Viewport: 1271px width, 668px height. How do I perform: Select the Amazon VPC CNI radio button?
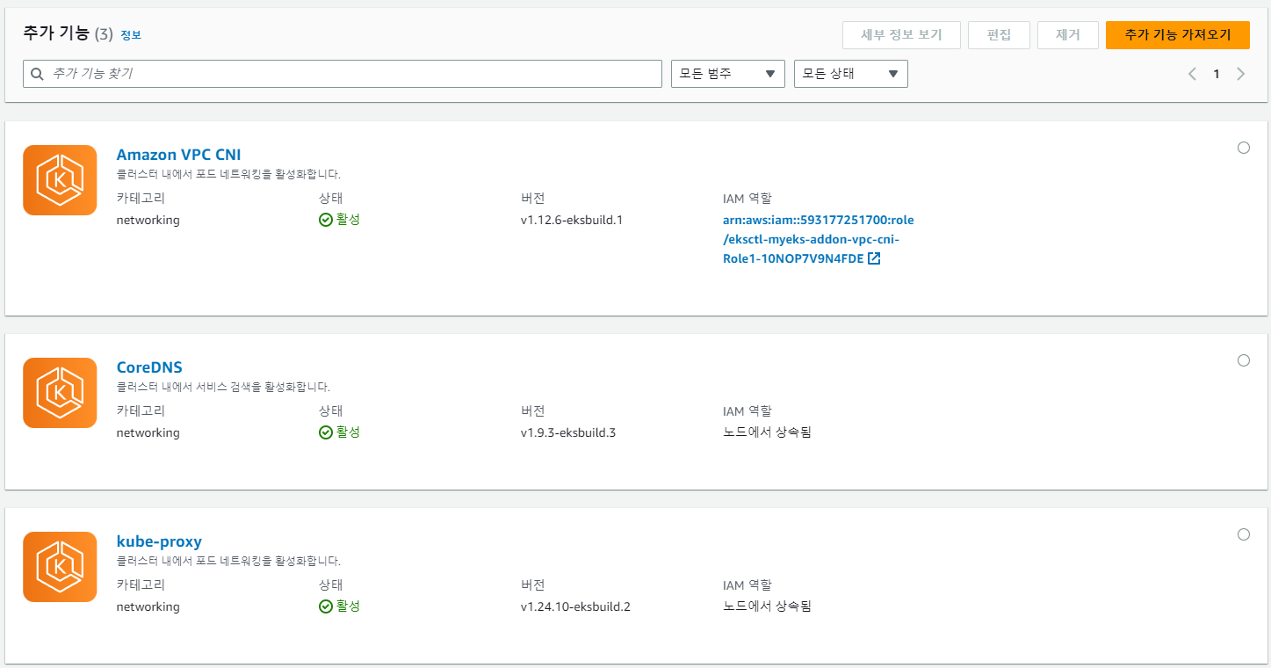[1244, 148]
